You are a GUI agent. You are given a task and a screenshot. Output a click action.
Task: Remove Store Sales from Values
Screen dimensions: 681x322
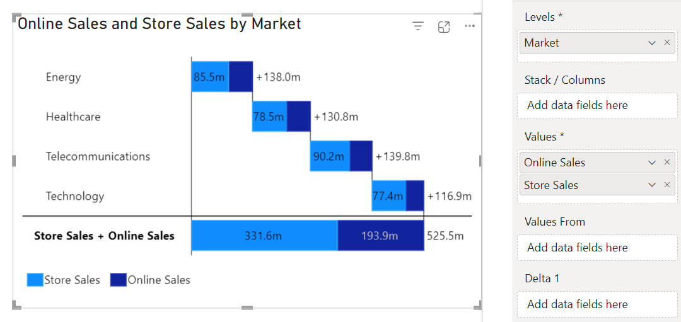coord(667,185)
